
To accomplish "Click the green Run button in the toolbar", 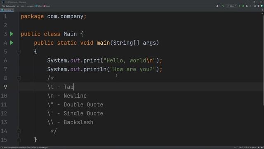I will pyautogui.click(x=240, y=6).
